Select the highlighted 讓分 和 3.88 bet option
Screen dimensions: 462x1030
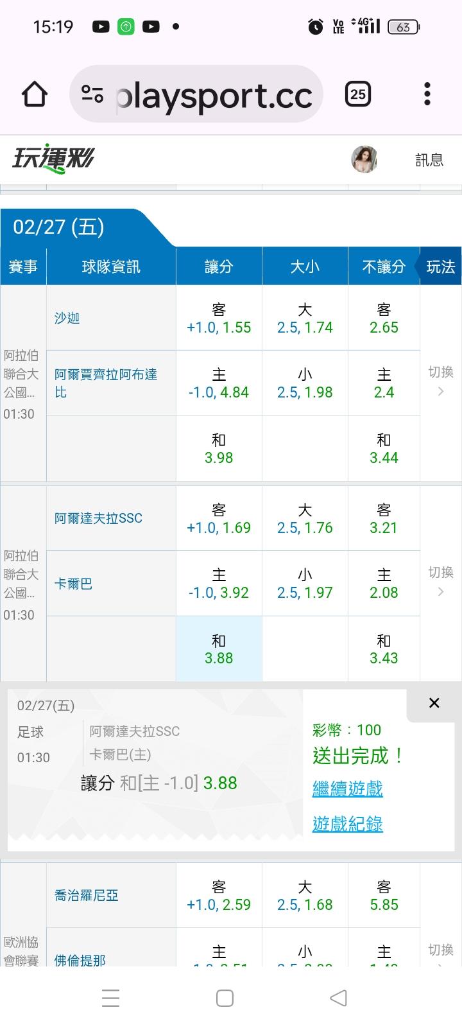[219, 649]
